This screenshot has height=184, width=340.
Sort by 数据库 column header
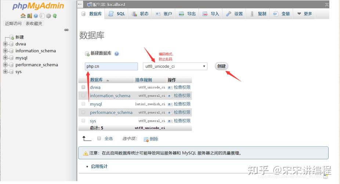click(97, 80)
